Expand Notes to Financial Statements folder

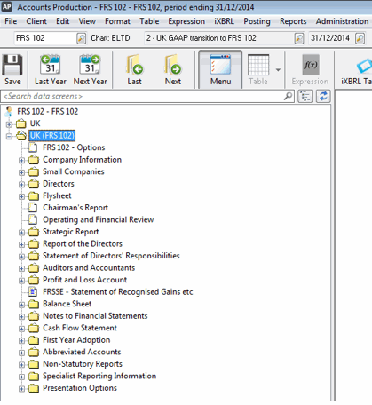tap(21, 317)
